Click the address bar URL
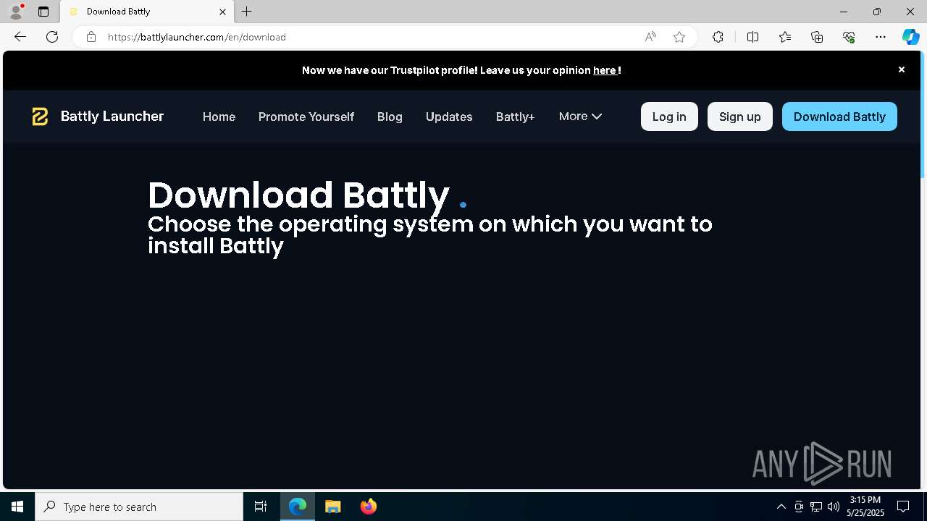 click(x=197, y=37)
